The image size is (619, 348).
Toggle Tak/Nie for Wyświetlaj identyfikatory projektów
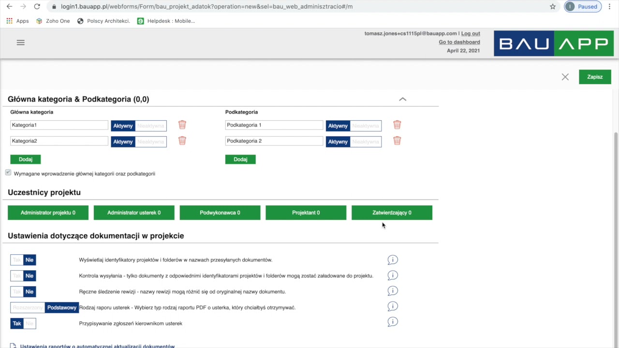click(23, 260)
